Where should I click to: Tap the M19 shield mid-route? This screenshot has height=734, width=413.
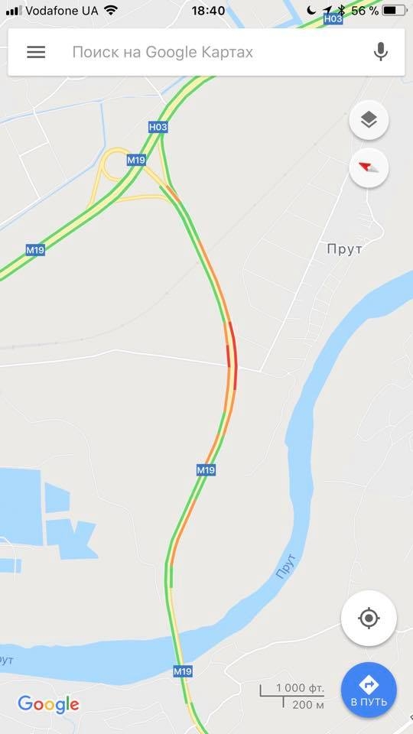coord(206,470)
